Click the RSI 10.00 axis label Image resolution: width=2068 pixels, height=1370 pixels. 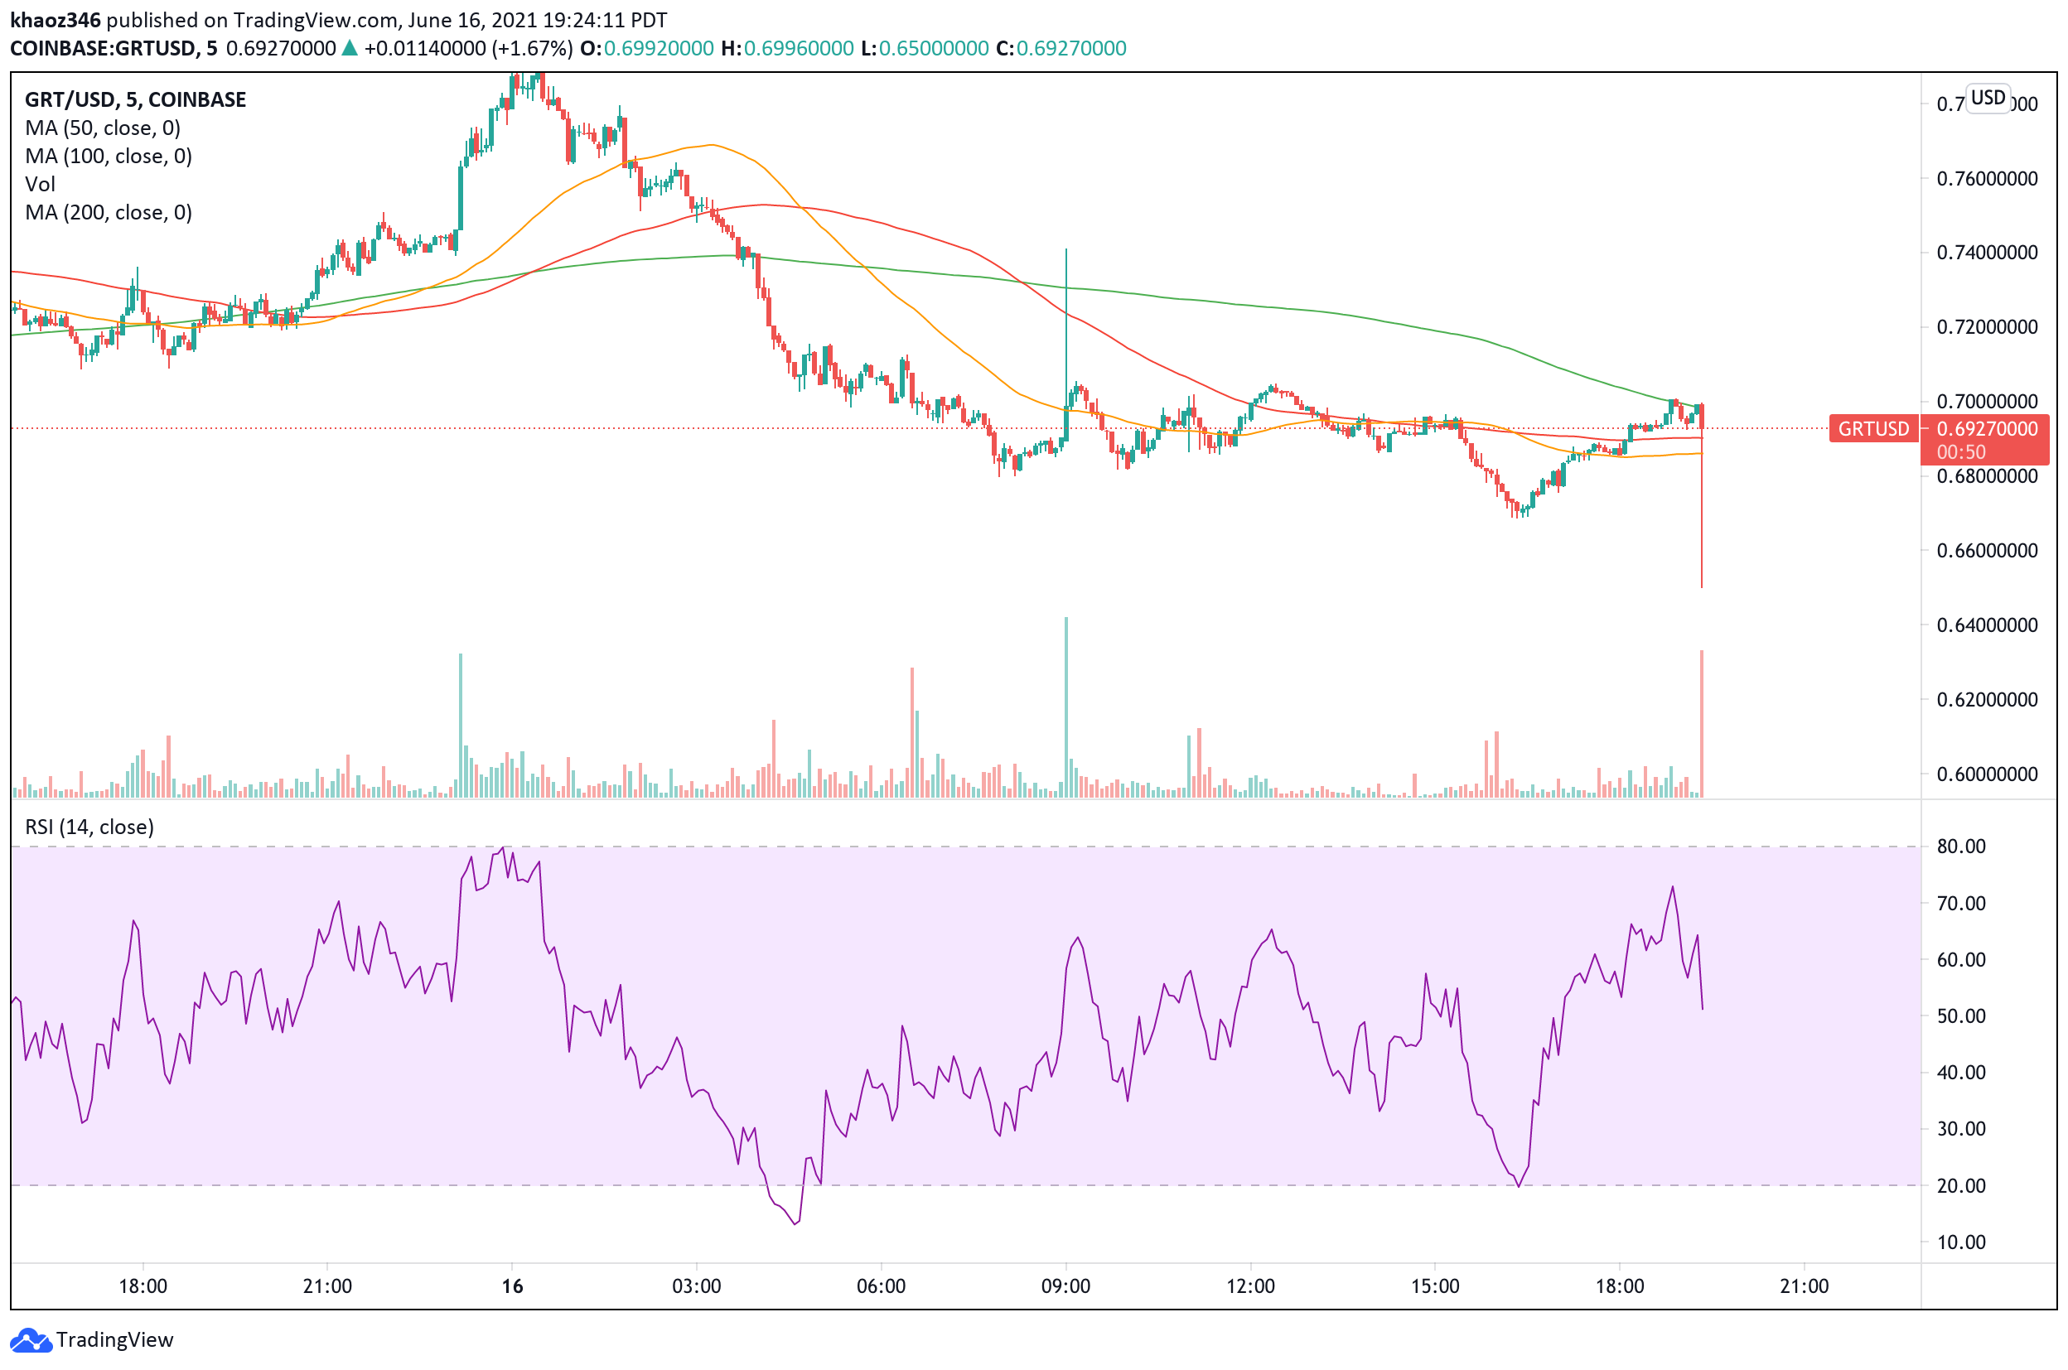tap(1960, 1242)
